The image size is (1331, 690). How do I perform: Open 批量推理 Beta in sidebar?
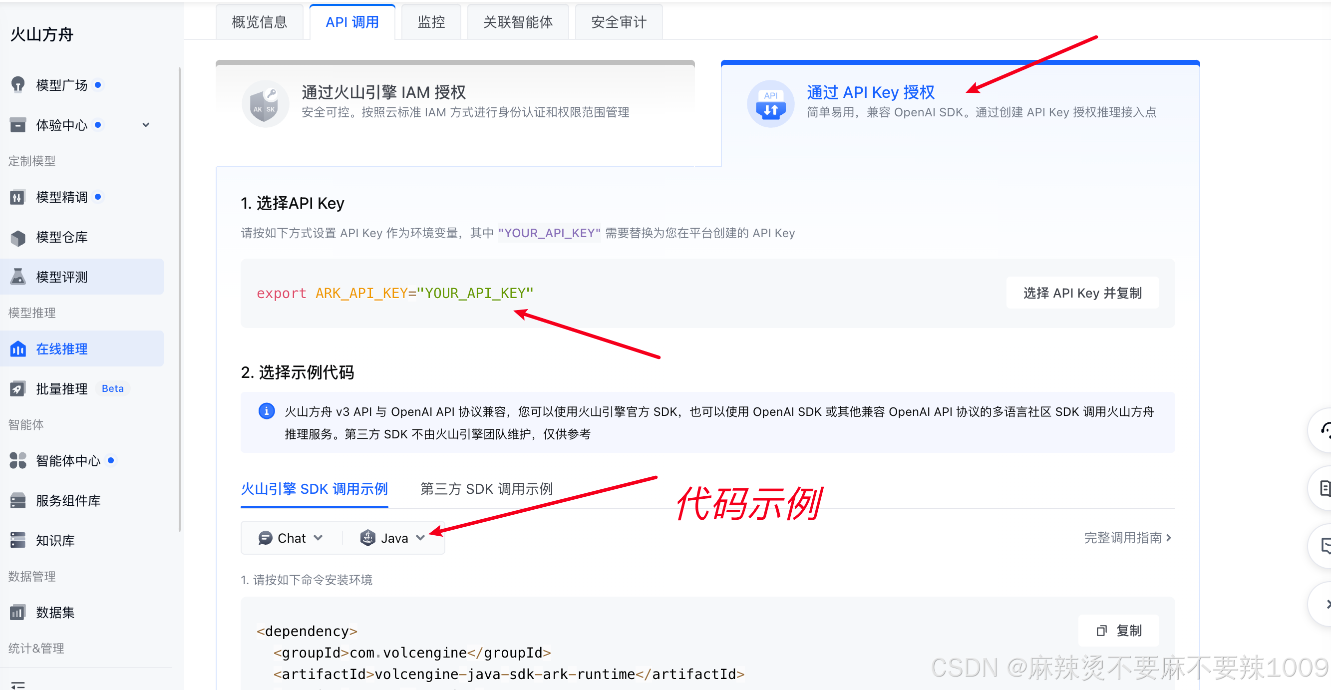pyautogui.click(x=61, y=388)
